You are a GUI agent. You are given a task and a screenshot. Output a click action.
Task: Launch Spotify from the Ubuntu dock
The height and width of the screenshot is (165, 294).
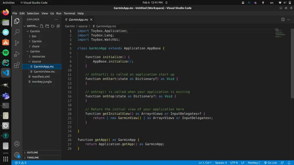tap(6, 53)
